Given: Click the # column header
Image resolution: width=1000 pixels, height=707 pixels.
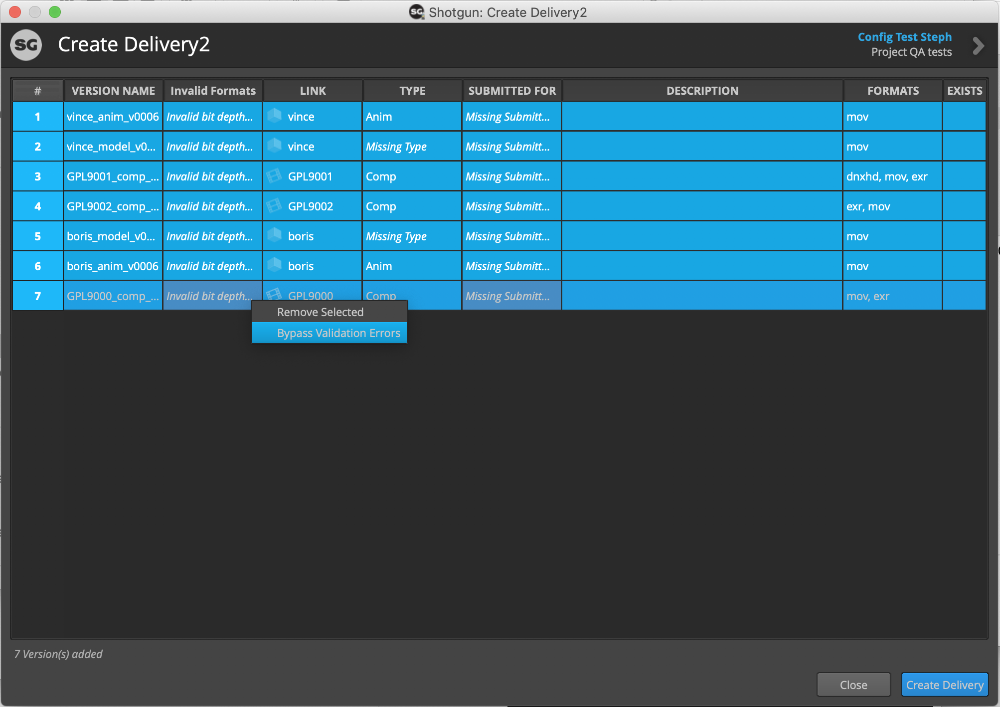Looking at the screenshot, I should tap(37, 91).
